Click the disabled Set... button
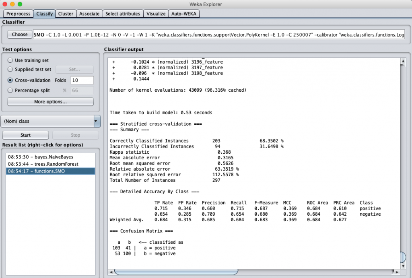Screen dimensions: 412x278 point(74,69)
